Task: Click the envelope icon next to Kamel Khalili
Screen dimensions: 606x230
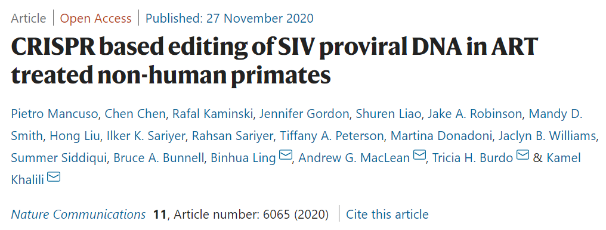Action: (54, 177)
